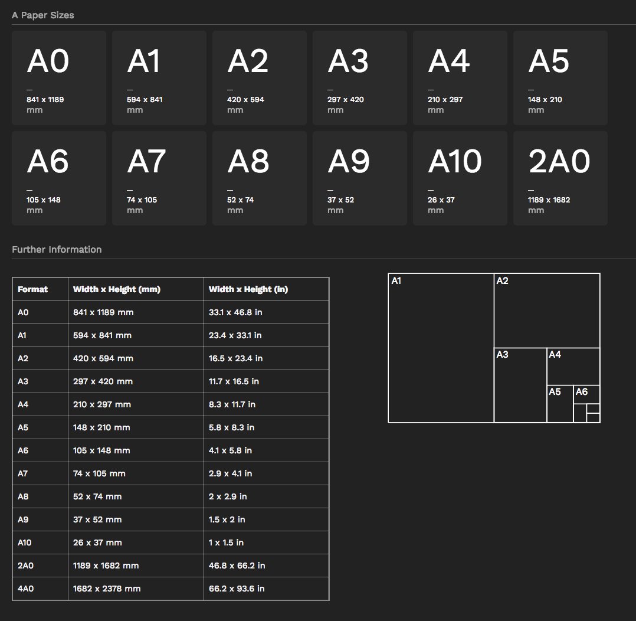This screenshot has height=621, width=636.
Task: Click the A1 region in the diagram
Action: pyautogui.click(x=441, y=348)
